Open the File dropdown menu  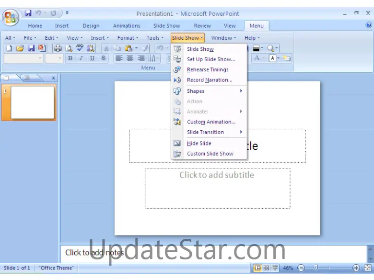coord(30,38)
